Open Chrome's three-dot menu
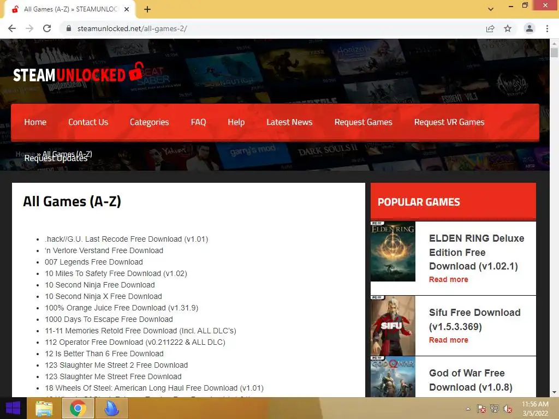 point(547,28)
